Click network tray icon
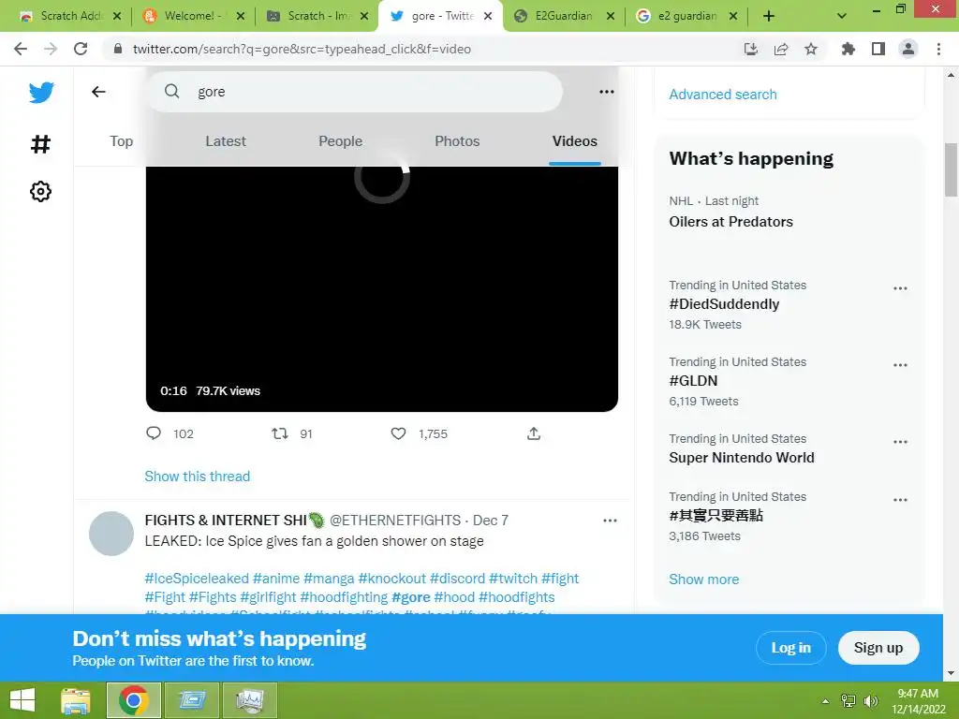 [848, 700]
